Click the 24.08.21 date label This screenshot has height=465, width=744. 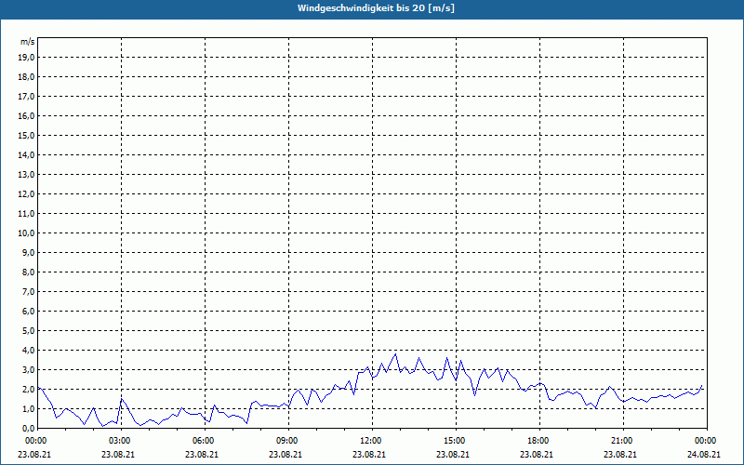(x=706, y=454)
